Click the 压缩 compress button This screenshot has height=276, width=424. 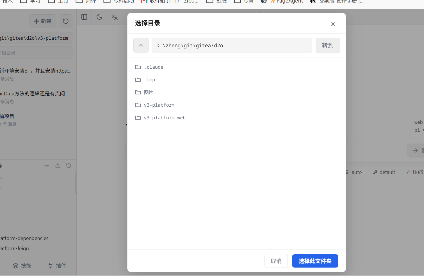pos(414,172)
